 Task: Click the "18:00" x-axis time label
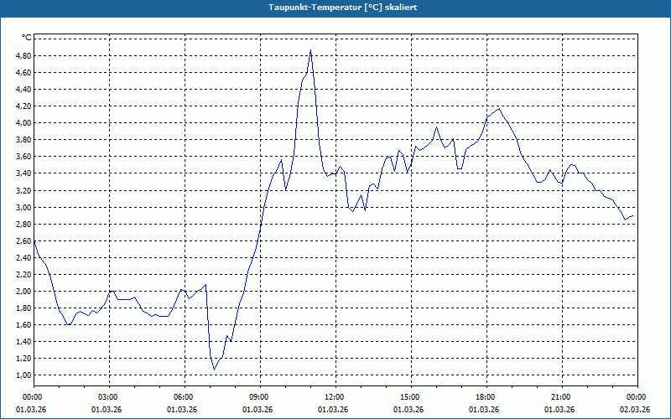(x=485, y=397)
